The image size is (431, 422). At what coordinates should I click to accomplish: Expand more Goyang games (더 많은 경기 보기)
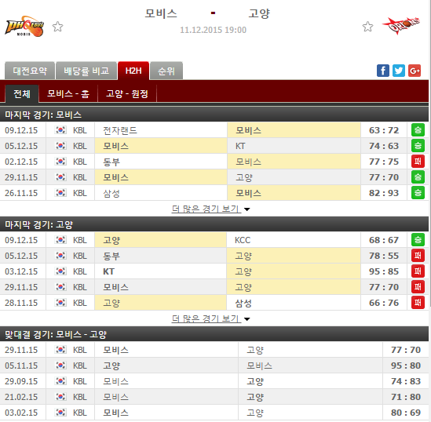click(x=210, y=318)
